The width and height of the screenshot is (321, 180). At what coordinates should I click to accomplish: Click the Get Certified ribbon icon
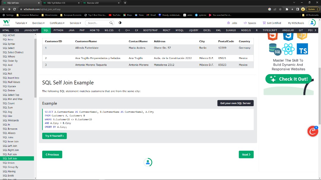click(x=264, y=23)
